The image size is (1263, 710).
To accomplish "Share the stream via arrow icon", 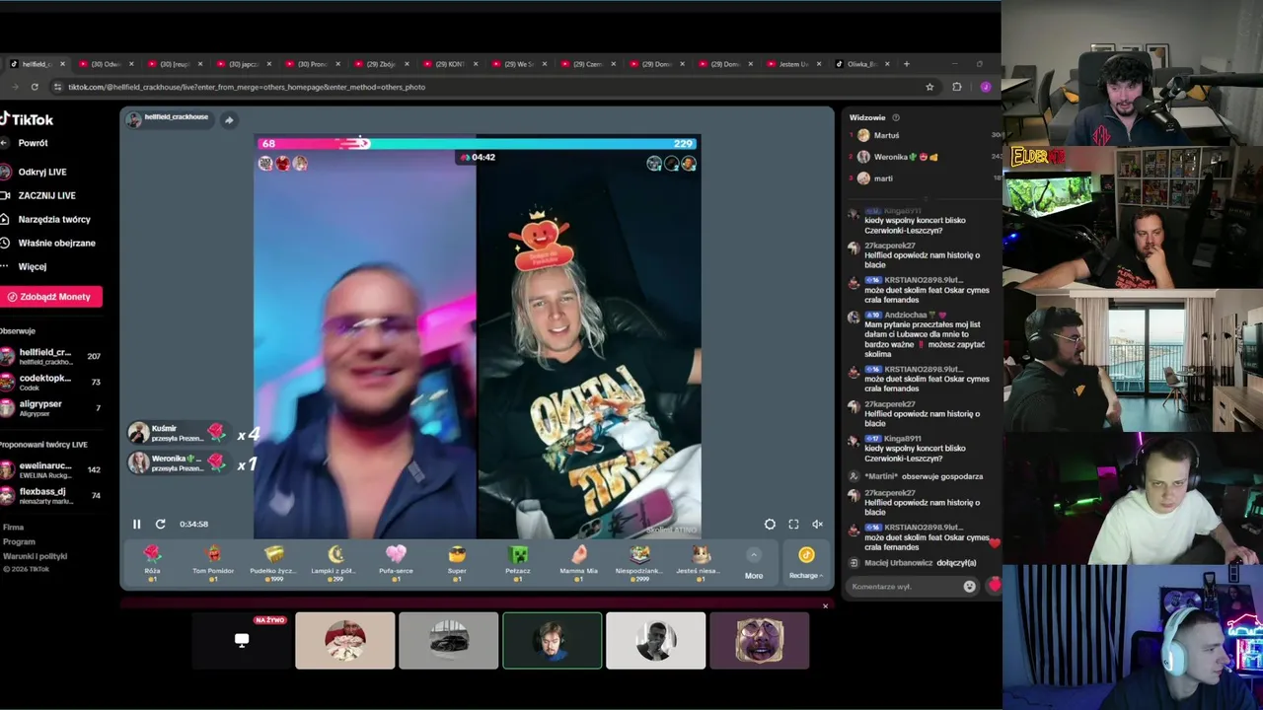I will click(229, 120).
